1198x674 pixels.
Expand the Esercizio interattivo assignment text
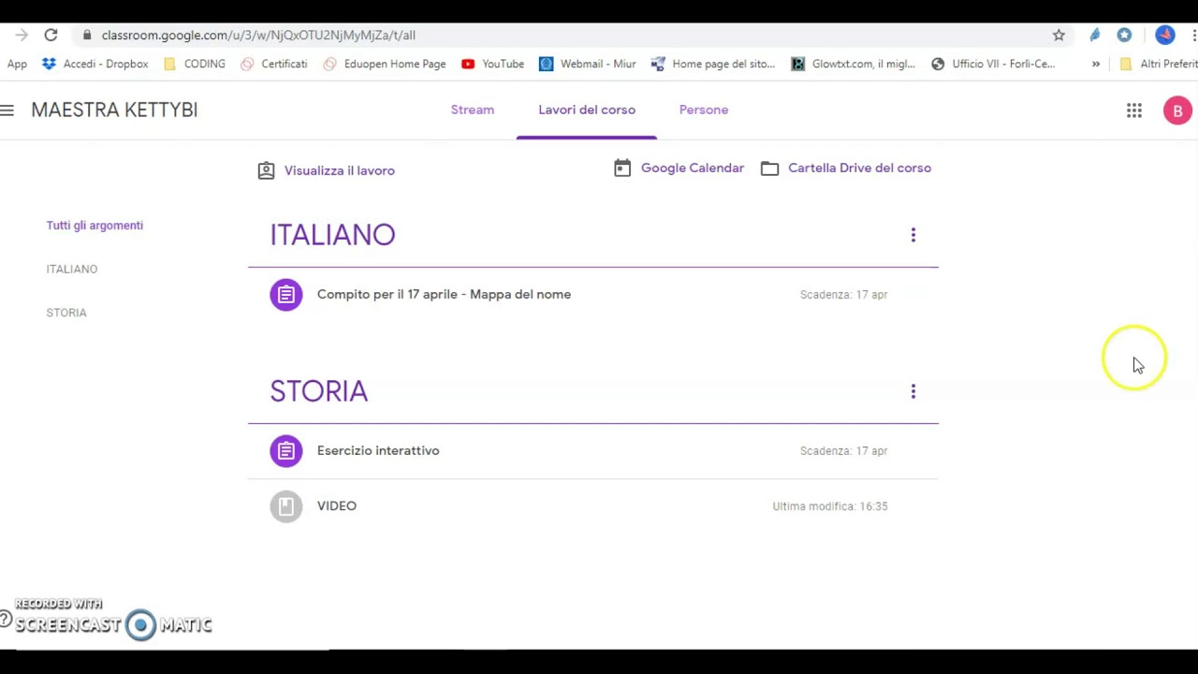tap(378, 450)
